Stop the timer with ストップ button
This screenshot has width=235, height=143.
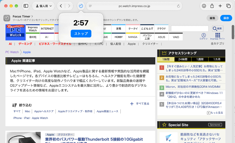pyautogui.click(x=81, y=33)
